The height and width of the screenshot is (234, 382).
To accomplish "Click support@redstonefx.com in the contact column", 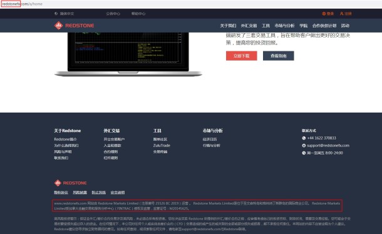I will [328, 146].
